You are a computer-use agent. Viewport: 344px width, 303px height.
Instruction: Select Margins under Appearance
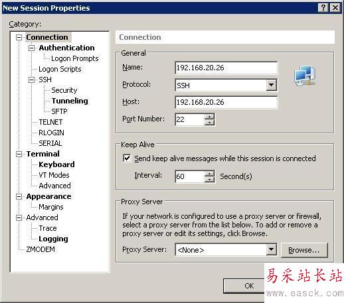click(51, 207)
